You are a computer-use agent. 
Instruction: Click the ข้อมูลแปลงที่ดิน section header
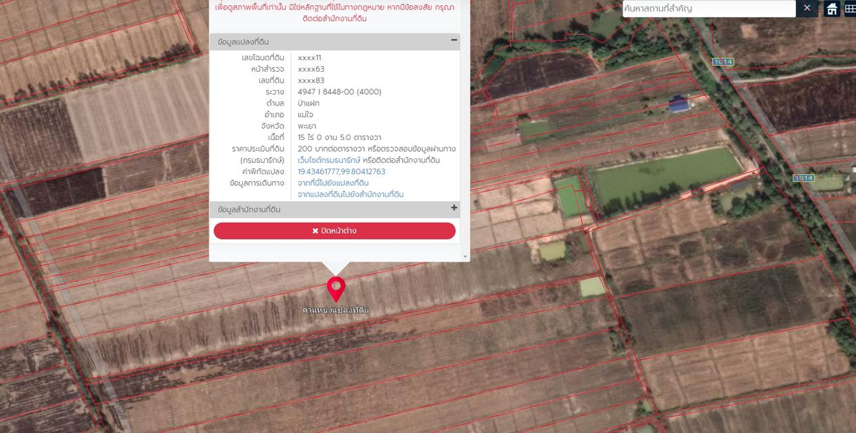243,42
